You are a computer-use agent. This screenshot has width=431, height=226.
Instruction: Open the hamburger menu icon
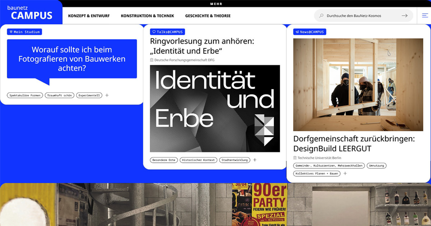(x=425, y=16)
